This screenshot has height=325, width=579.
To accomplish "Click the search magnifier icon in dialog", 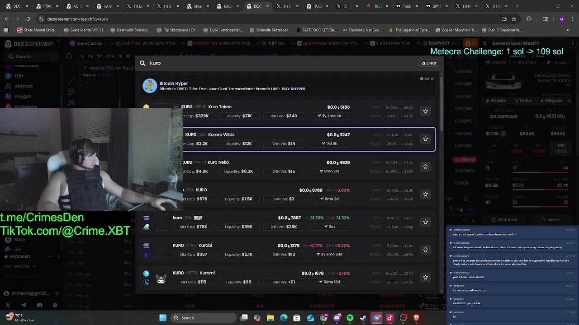I will pos(142,63).
